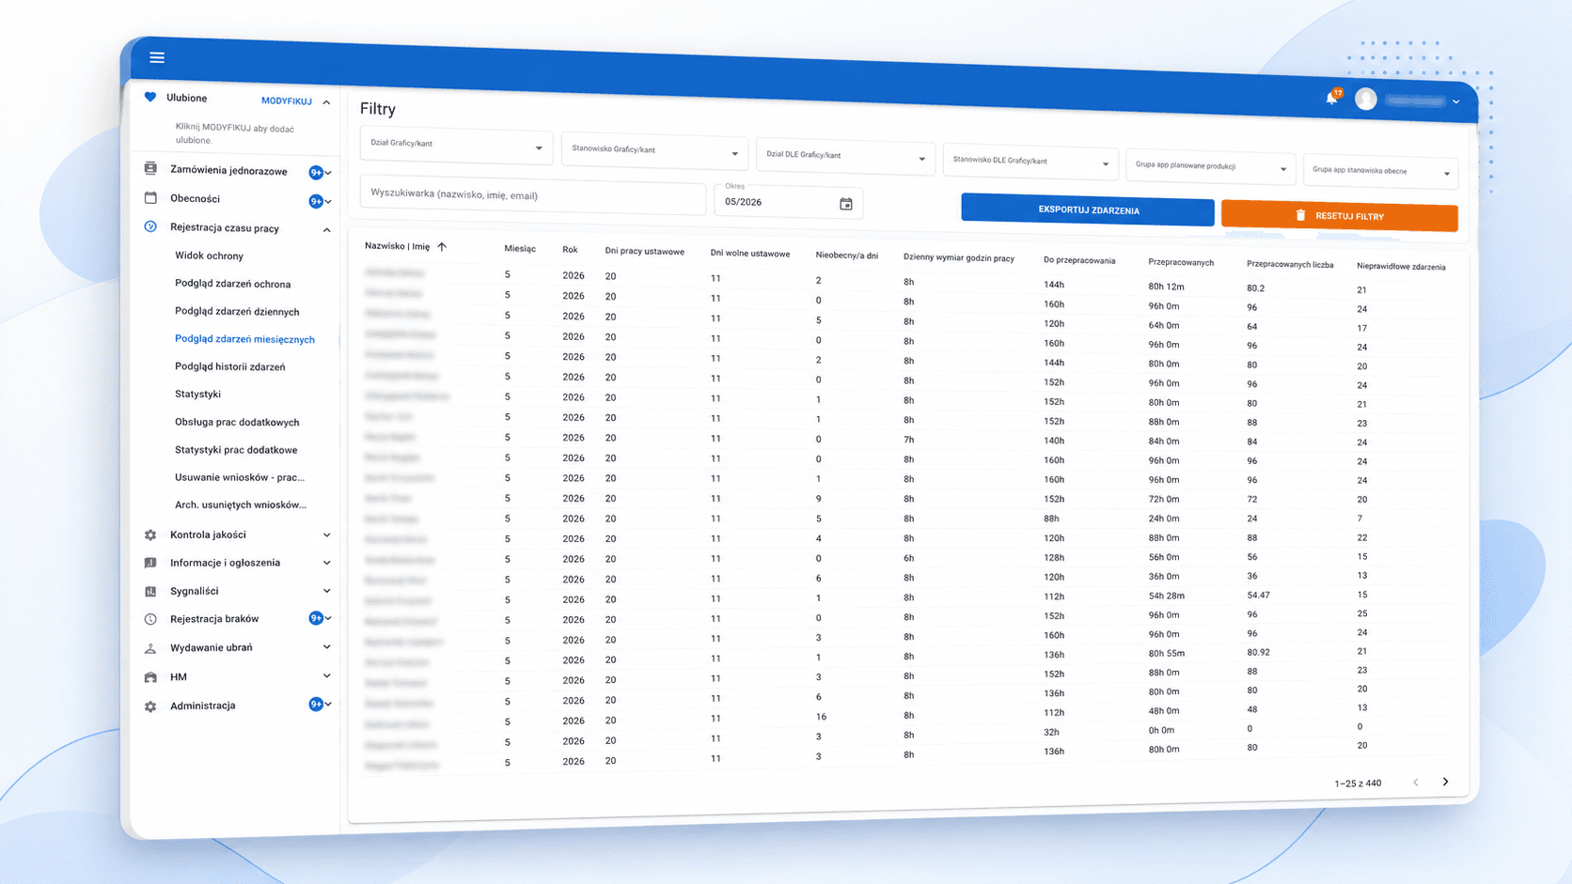Go to Statystyki
The image size is (1572, 884).
(197, 394)
